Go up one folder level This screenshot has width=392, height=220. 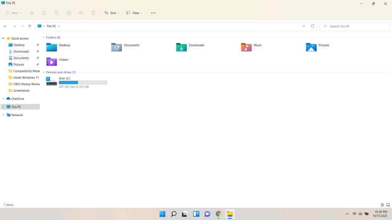[x=29, y=26]
